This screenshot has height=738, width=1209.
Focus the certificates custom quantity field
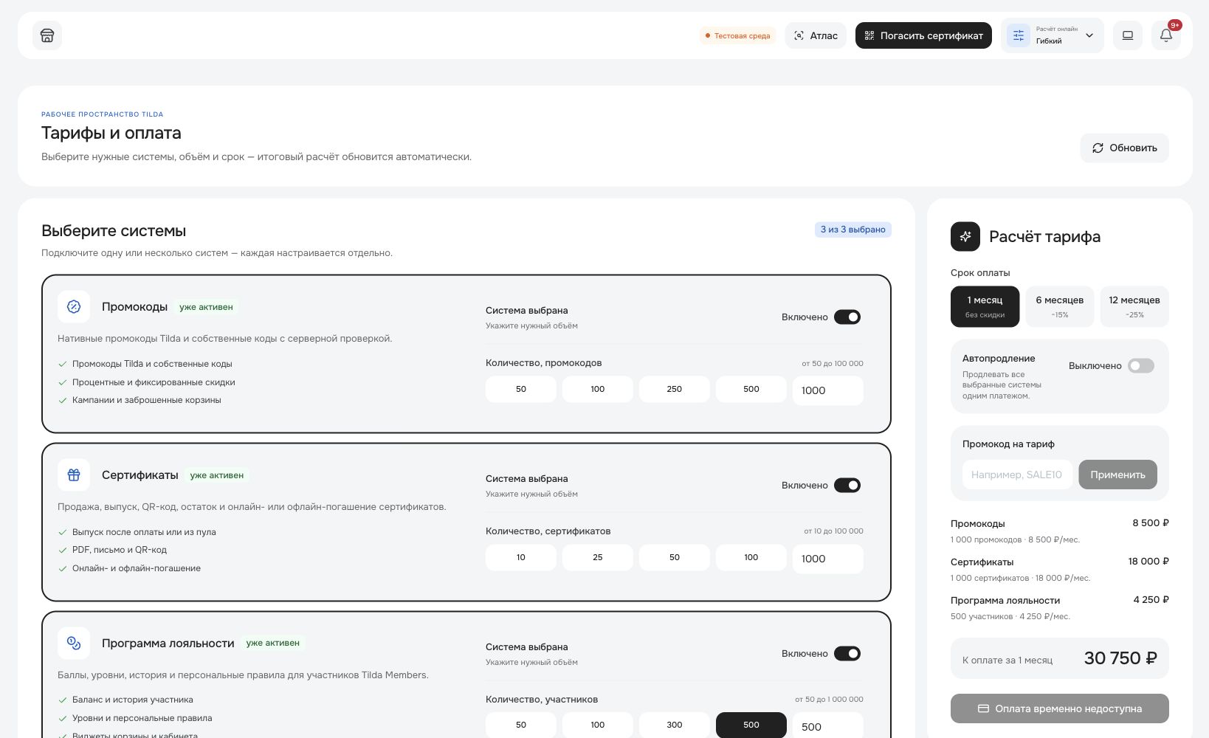pos(828,559)
